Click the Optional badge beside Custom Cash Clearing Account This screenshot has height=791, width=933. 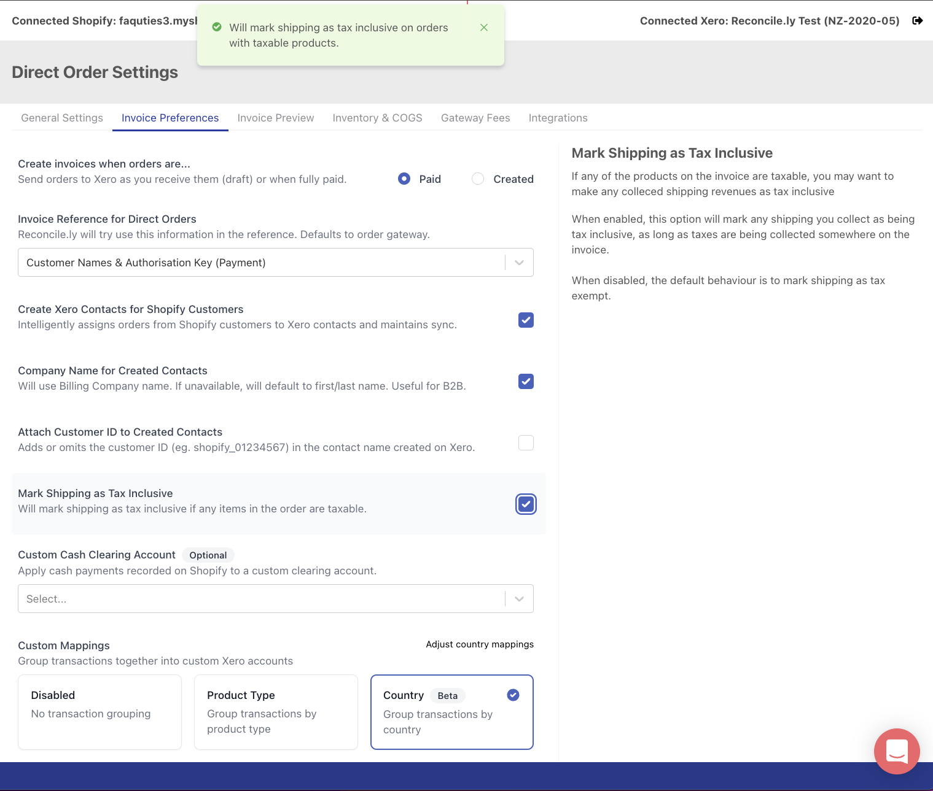[208, 555]
